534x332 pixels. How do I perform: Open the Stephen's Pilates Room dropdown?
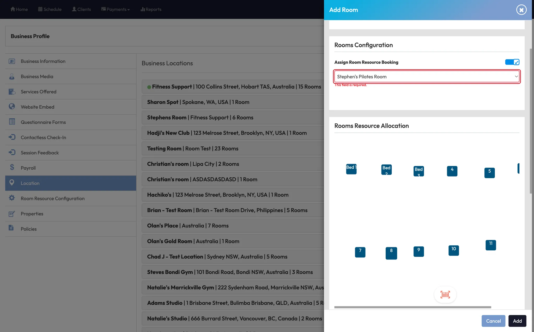(427, 77)
